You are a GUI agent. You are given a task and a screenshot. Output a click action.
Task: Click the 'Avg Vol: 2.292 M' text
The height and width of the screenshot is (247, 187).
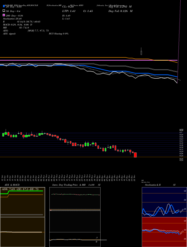(x=120, y=7)
